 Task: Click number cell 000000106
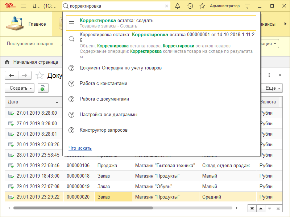click(78, 166)
